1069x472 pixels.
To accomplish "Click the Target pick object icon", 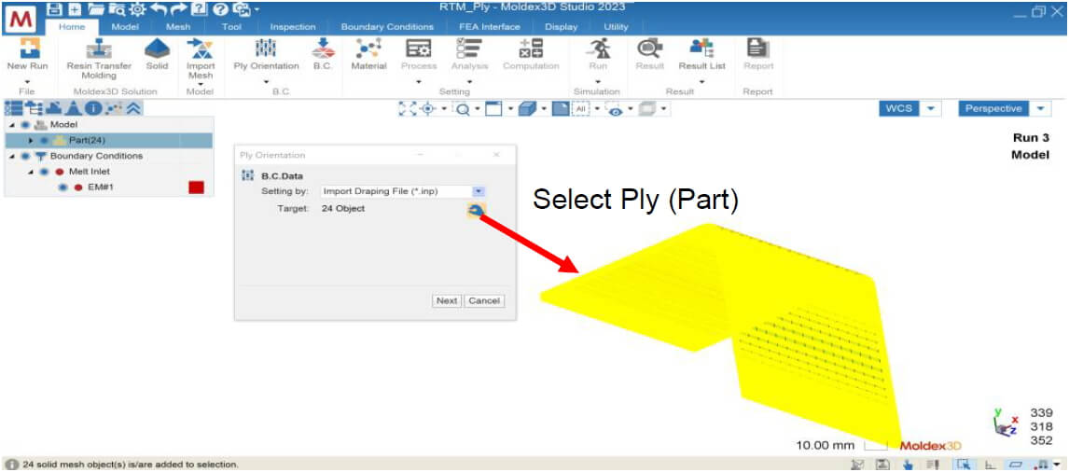I will (476, 211).
